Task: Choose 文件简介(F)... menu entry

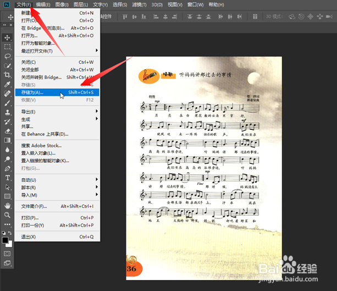Action: point(57,206)
